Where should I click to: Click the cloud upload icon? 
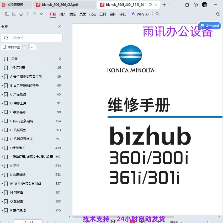218,14
